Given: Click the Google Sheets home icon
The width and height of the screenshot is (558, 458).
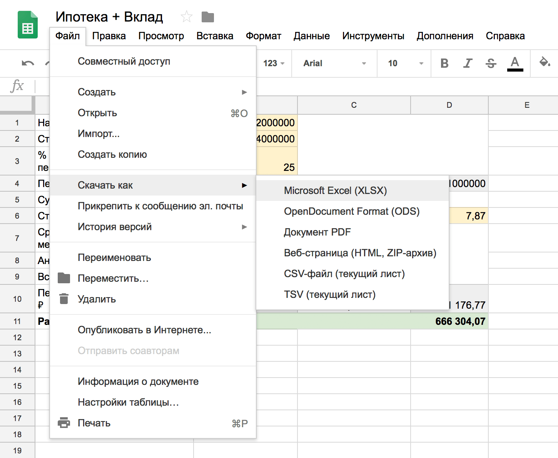Looking at the screenshot, I should (x=28, y=25).
